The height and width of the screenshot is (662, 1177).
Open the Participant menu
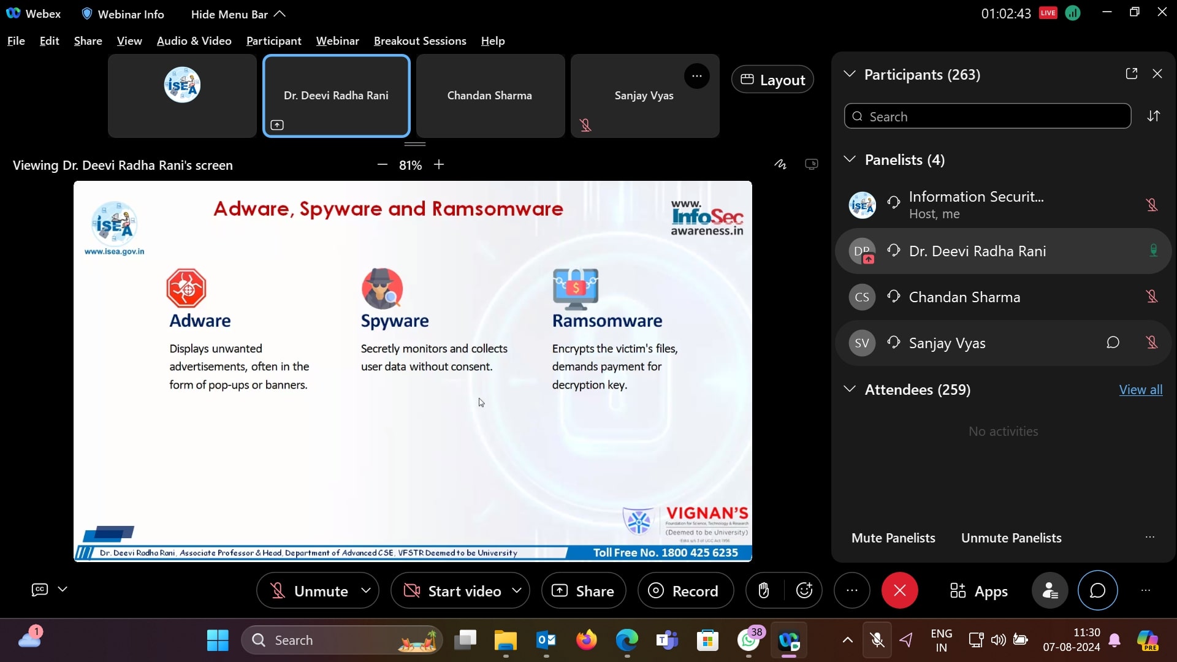point(273,40)
